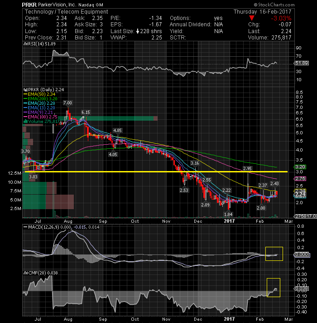Click the -3.03% percent change value
This screenshot has width=317, height=323.
click(281, 18)
